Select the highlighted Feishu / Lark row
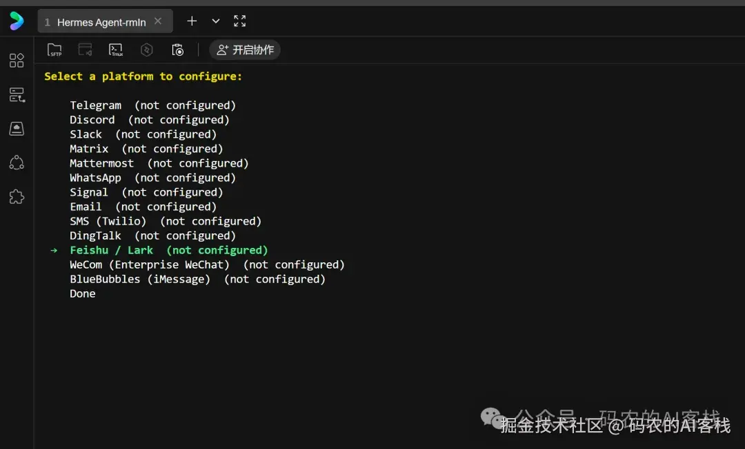This screenshot has width=745, height=449. point(169,251)
